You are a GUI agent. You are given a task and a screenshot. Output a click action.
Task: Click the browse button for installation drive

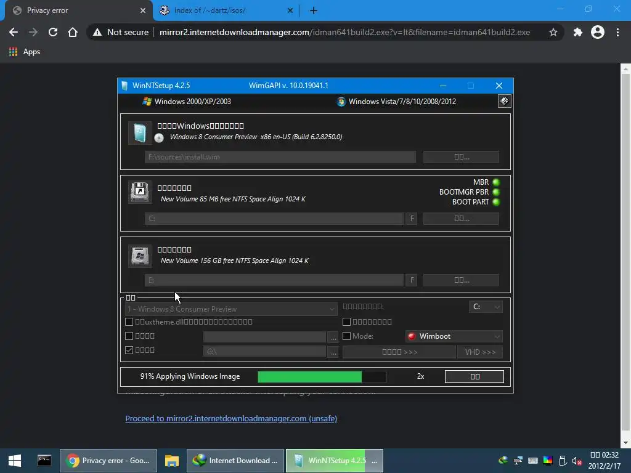(x=461, y=280)
